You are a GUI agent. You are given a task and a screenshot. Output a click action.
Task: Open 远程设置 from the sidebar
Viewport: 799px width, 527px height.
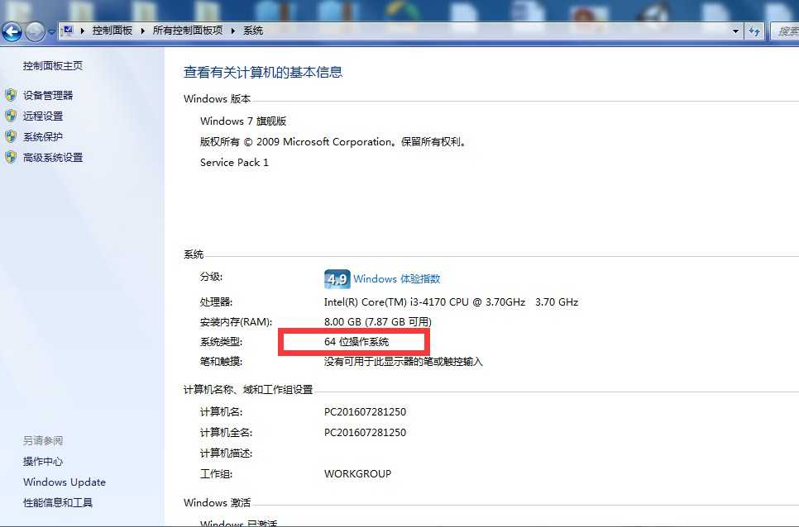(43, 116)
